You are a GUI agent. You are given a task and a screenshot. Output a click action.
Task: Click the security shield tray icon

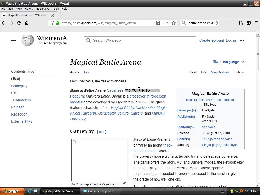pos(232,191)
